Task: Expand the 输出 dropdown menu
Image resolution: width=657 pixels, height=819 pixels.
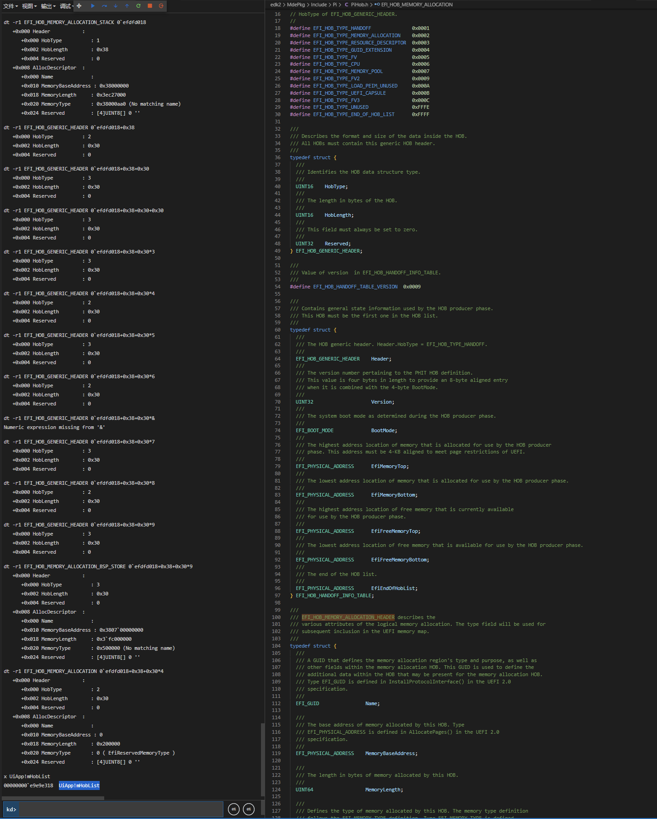Action: [48, 6]
